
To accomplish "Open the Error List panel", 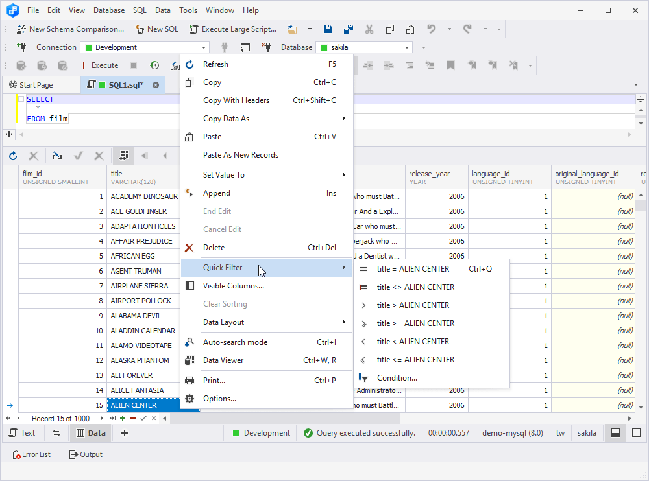I will 31,454.
